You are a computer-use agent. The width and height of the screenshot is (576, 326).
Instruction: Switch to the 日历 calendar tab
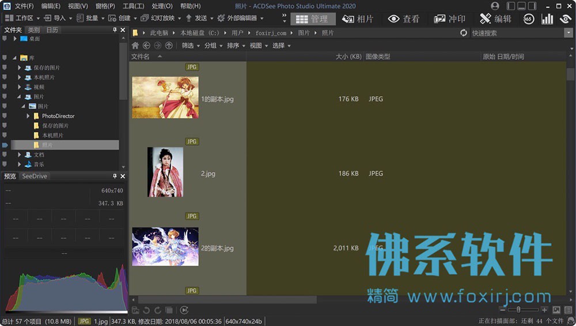point(52,30)
